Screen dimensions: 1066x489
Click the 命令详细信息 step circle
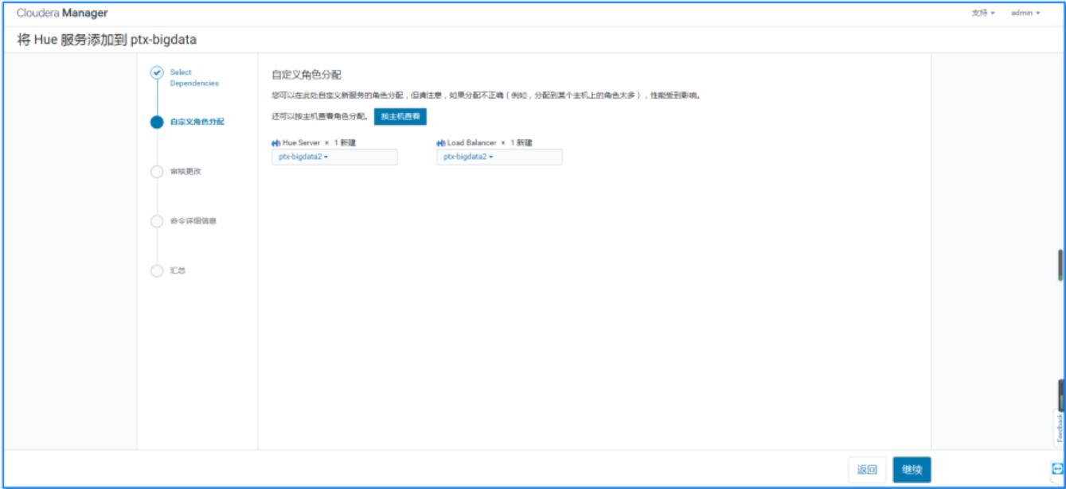click(157, 221)
